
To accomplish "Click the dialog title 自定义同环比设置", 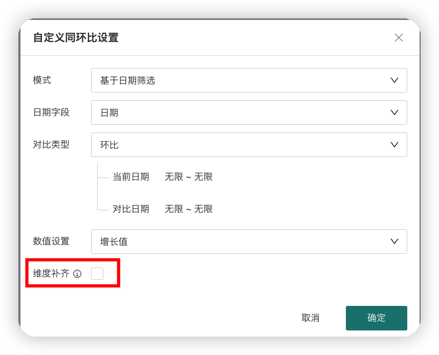I will (76, 37).
